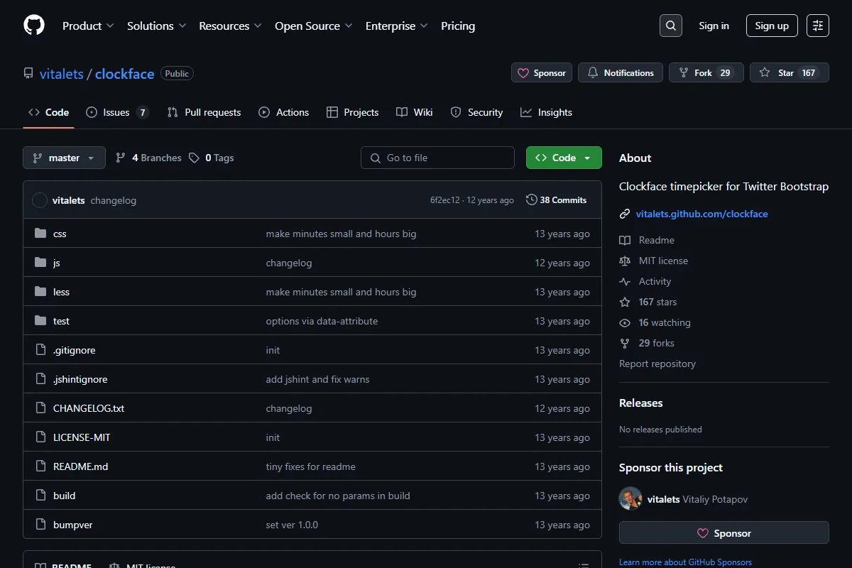Click the link chain icon beside website URL
Viewport: 852px width, 568px height.
[625, 214]
